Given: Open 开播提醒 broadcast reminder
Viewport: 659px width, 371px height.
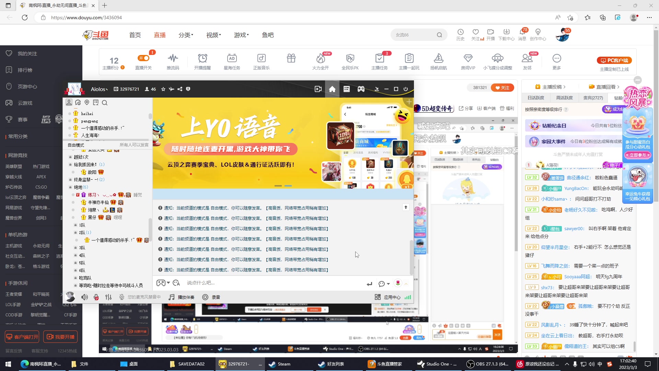Looking at the screenshot, I should click(203, 62).
